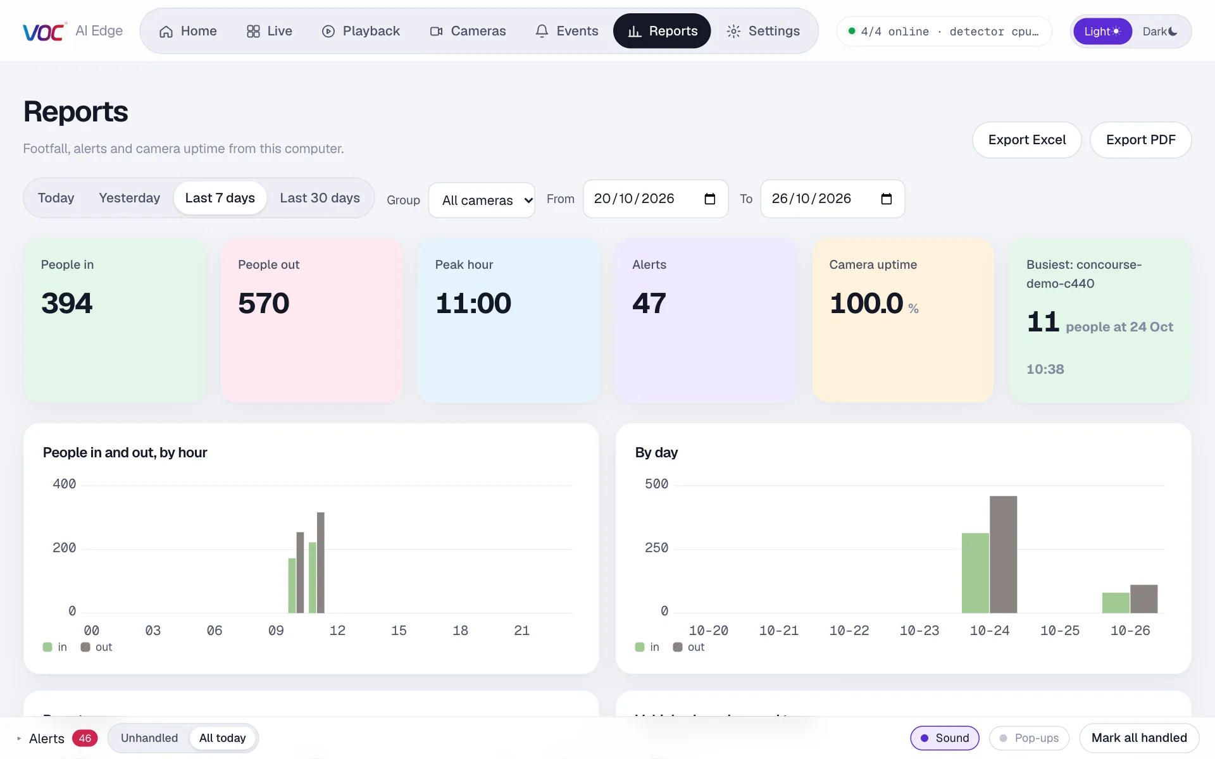Click the From date field 20/10/2026
1215x759 pixels.
coord(656,199)
